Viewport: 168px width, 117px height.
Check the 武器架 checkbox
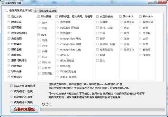coord(97,22)
